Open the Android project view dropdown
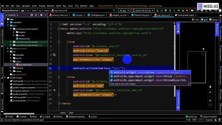Screen dimensions: 222x125 [12, 15]
